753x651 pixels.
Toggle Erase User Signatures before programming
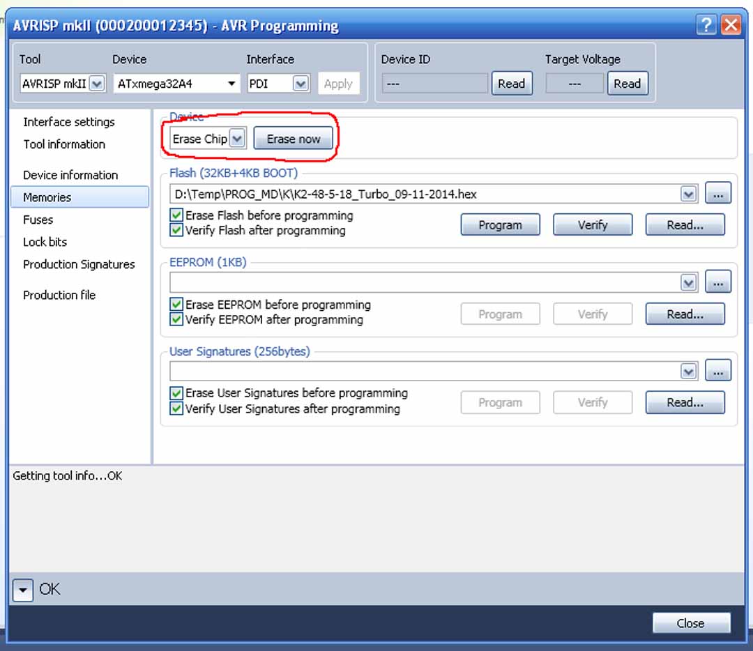point(176,393)
